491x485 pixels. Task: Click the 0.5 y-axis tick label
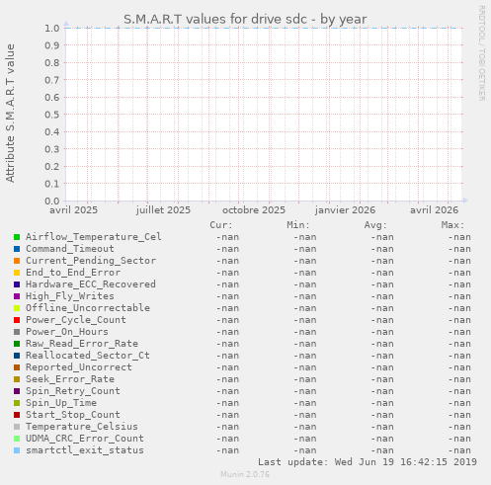click(x=52, y=115)
